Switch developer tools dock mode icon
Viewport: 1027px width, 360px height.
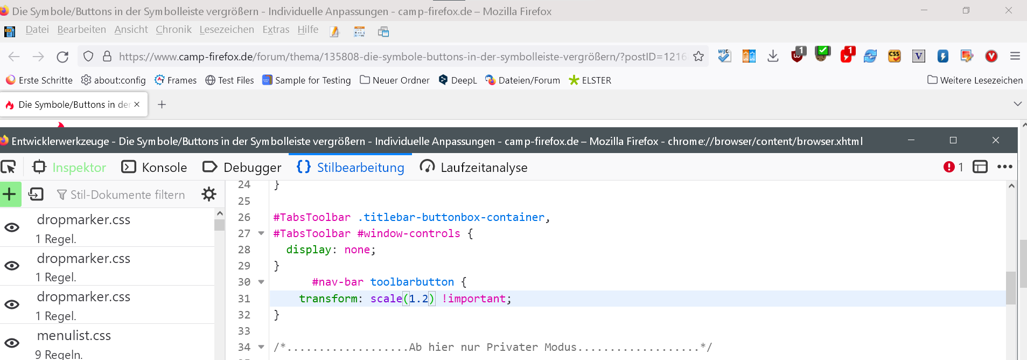(980, 167)
